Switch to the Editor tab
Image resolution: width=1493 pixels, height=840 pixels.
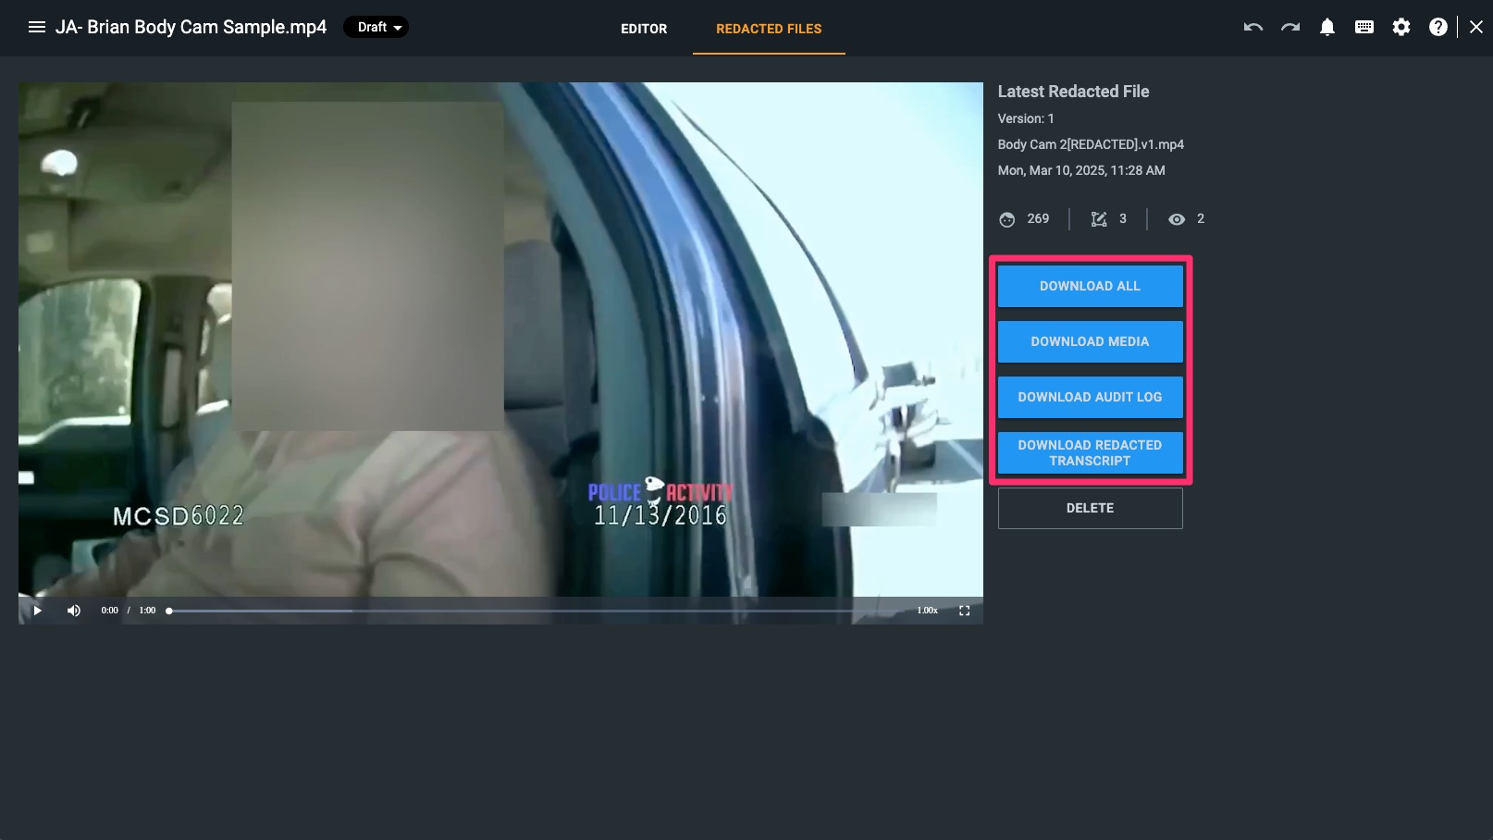point(644,29)
